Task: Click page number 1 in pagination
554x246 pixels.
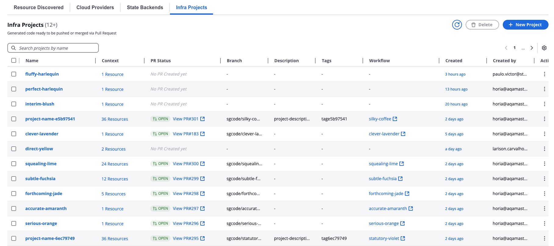Action: coord(515,48)
